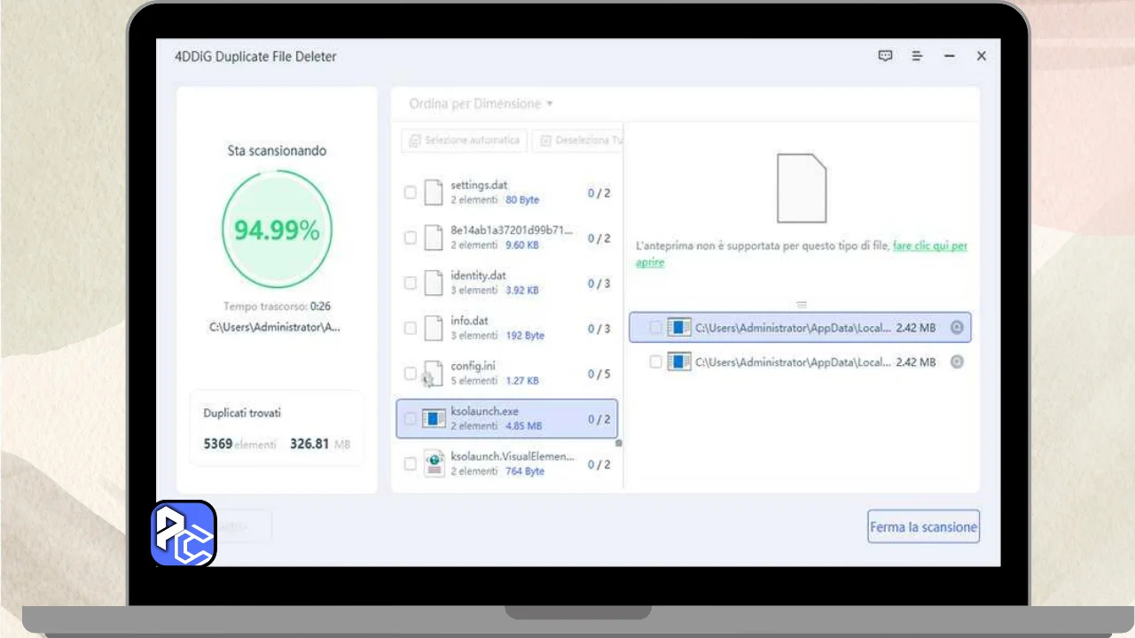Image resolution: width=1135 pixels, height=638 pixels.
Task: Click the 'Duplicati trovati' label
Action: 242,413
